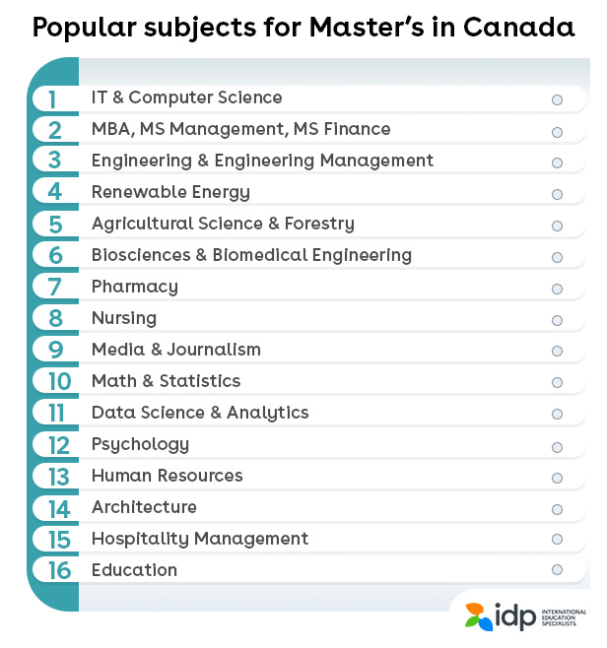
Task: Select the radio button for Renewable Energy
Action: point(557,194)
